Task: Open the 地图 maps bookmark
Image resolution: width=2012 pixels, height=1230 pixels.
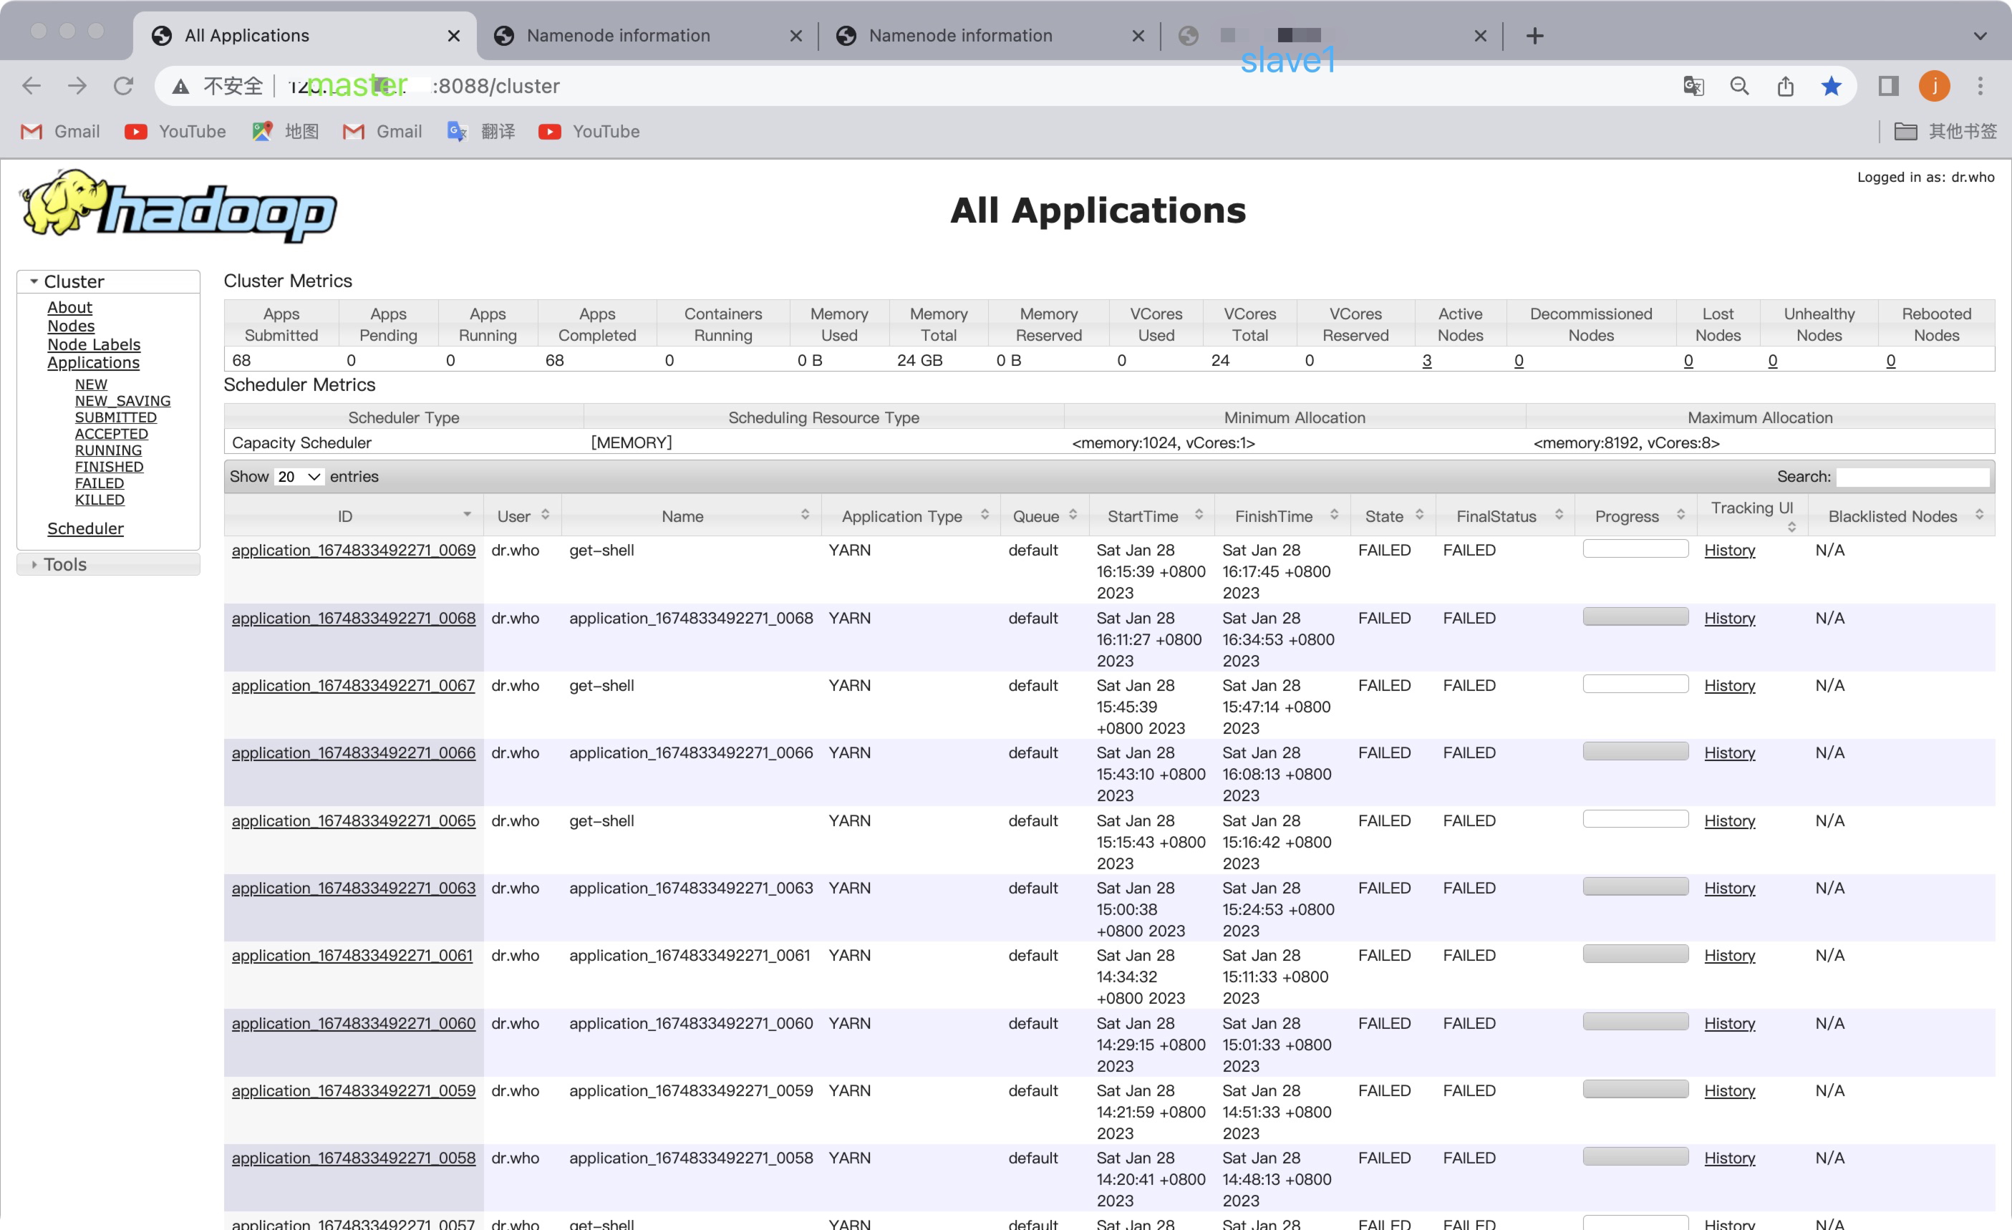Action: click(286, 132)
